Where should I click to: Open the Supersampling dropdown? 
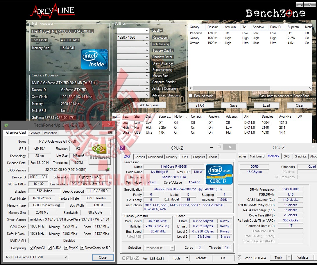tap(133, 69)
